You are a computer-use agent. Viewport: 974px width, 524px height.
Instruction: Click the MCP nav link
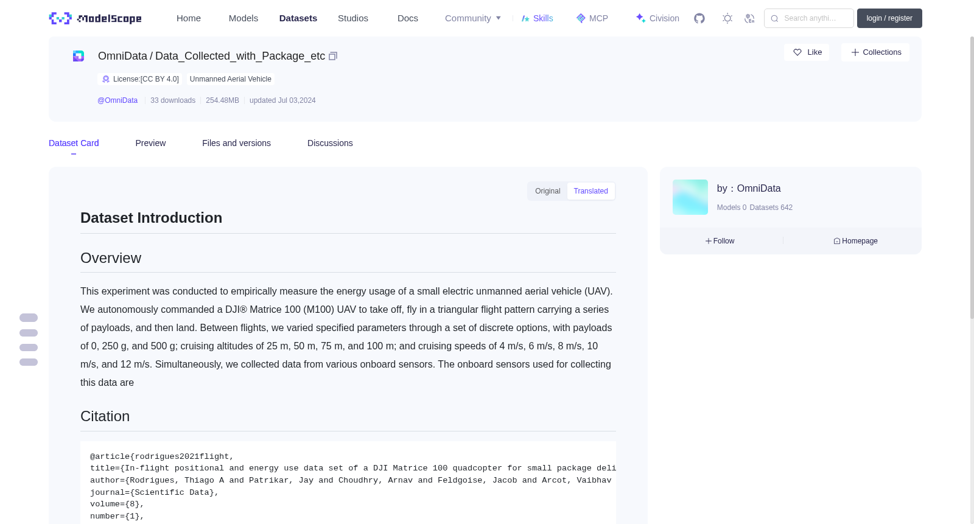point(592,18)
